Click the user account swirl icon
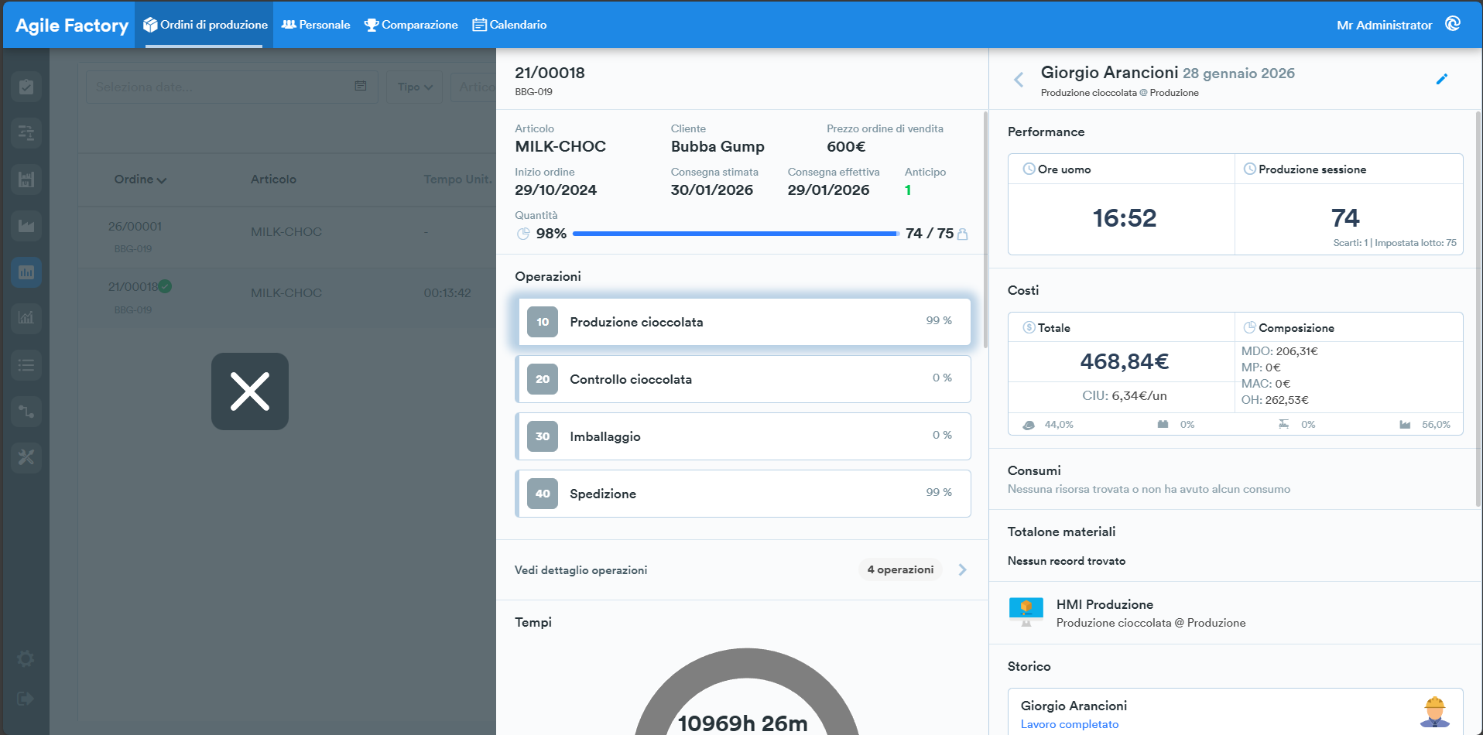The image size is (1483, 735). [1453, 24]
